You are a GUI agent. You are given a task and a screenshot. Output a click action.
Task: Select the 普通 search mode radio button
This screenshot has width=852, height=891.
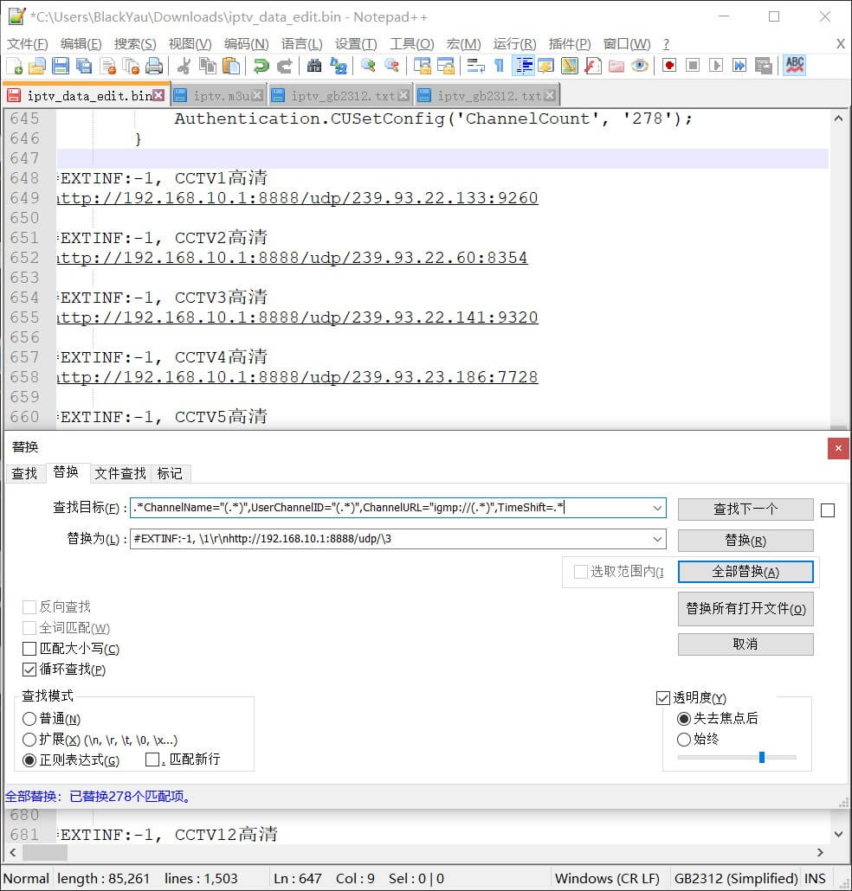[29, 719]
